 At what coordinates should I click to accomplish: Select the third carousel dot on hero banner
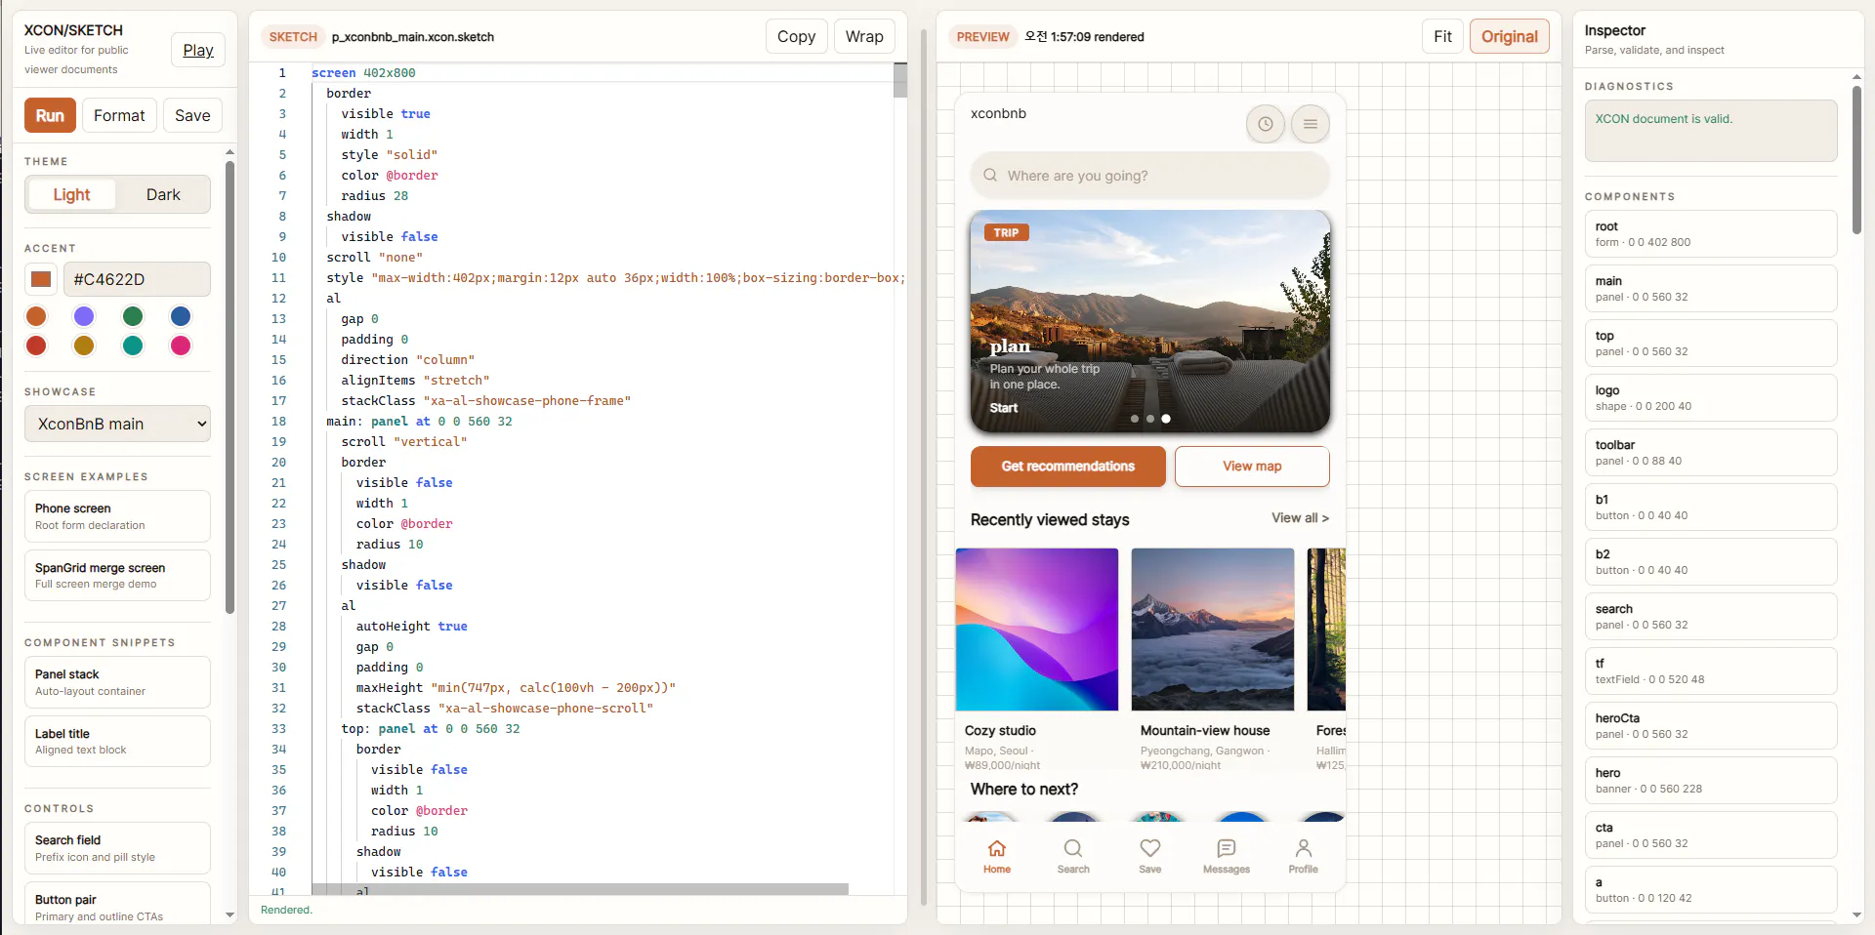coord(1166,419)
